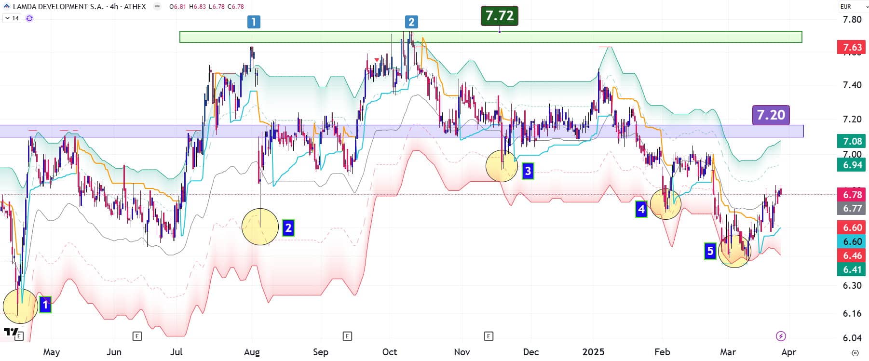Click the 2025 label on time axis
This screenshot has width=869, height=361.
tap(593, 352)
